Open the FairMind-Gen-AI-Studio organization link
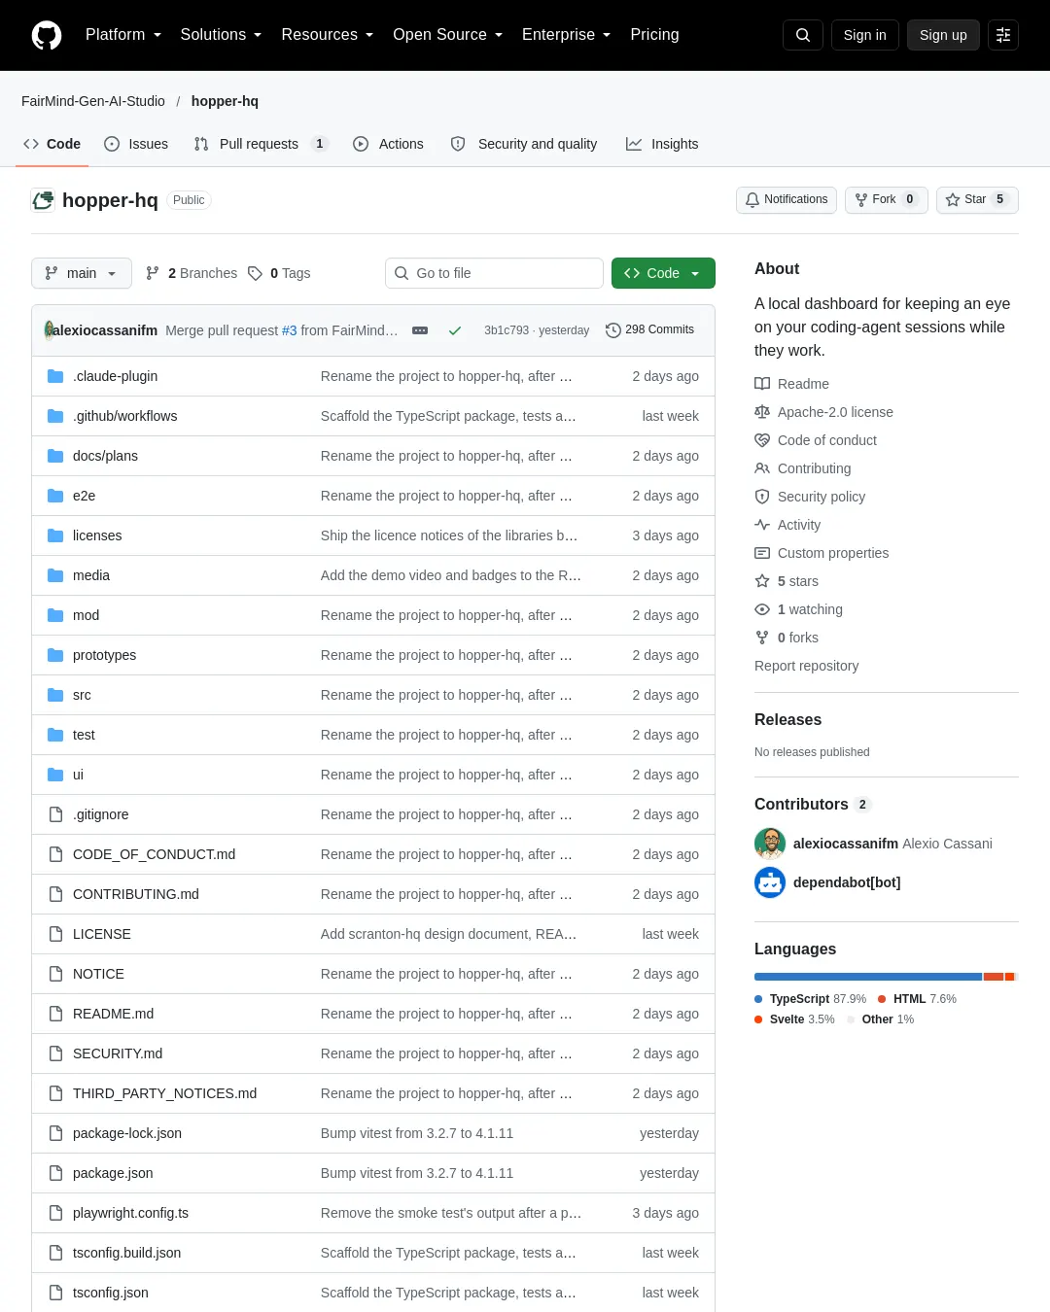1050x1312 pixels. pos(93,101)
